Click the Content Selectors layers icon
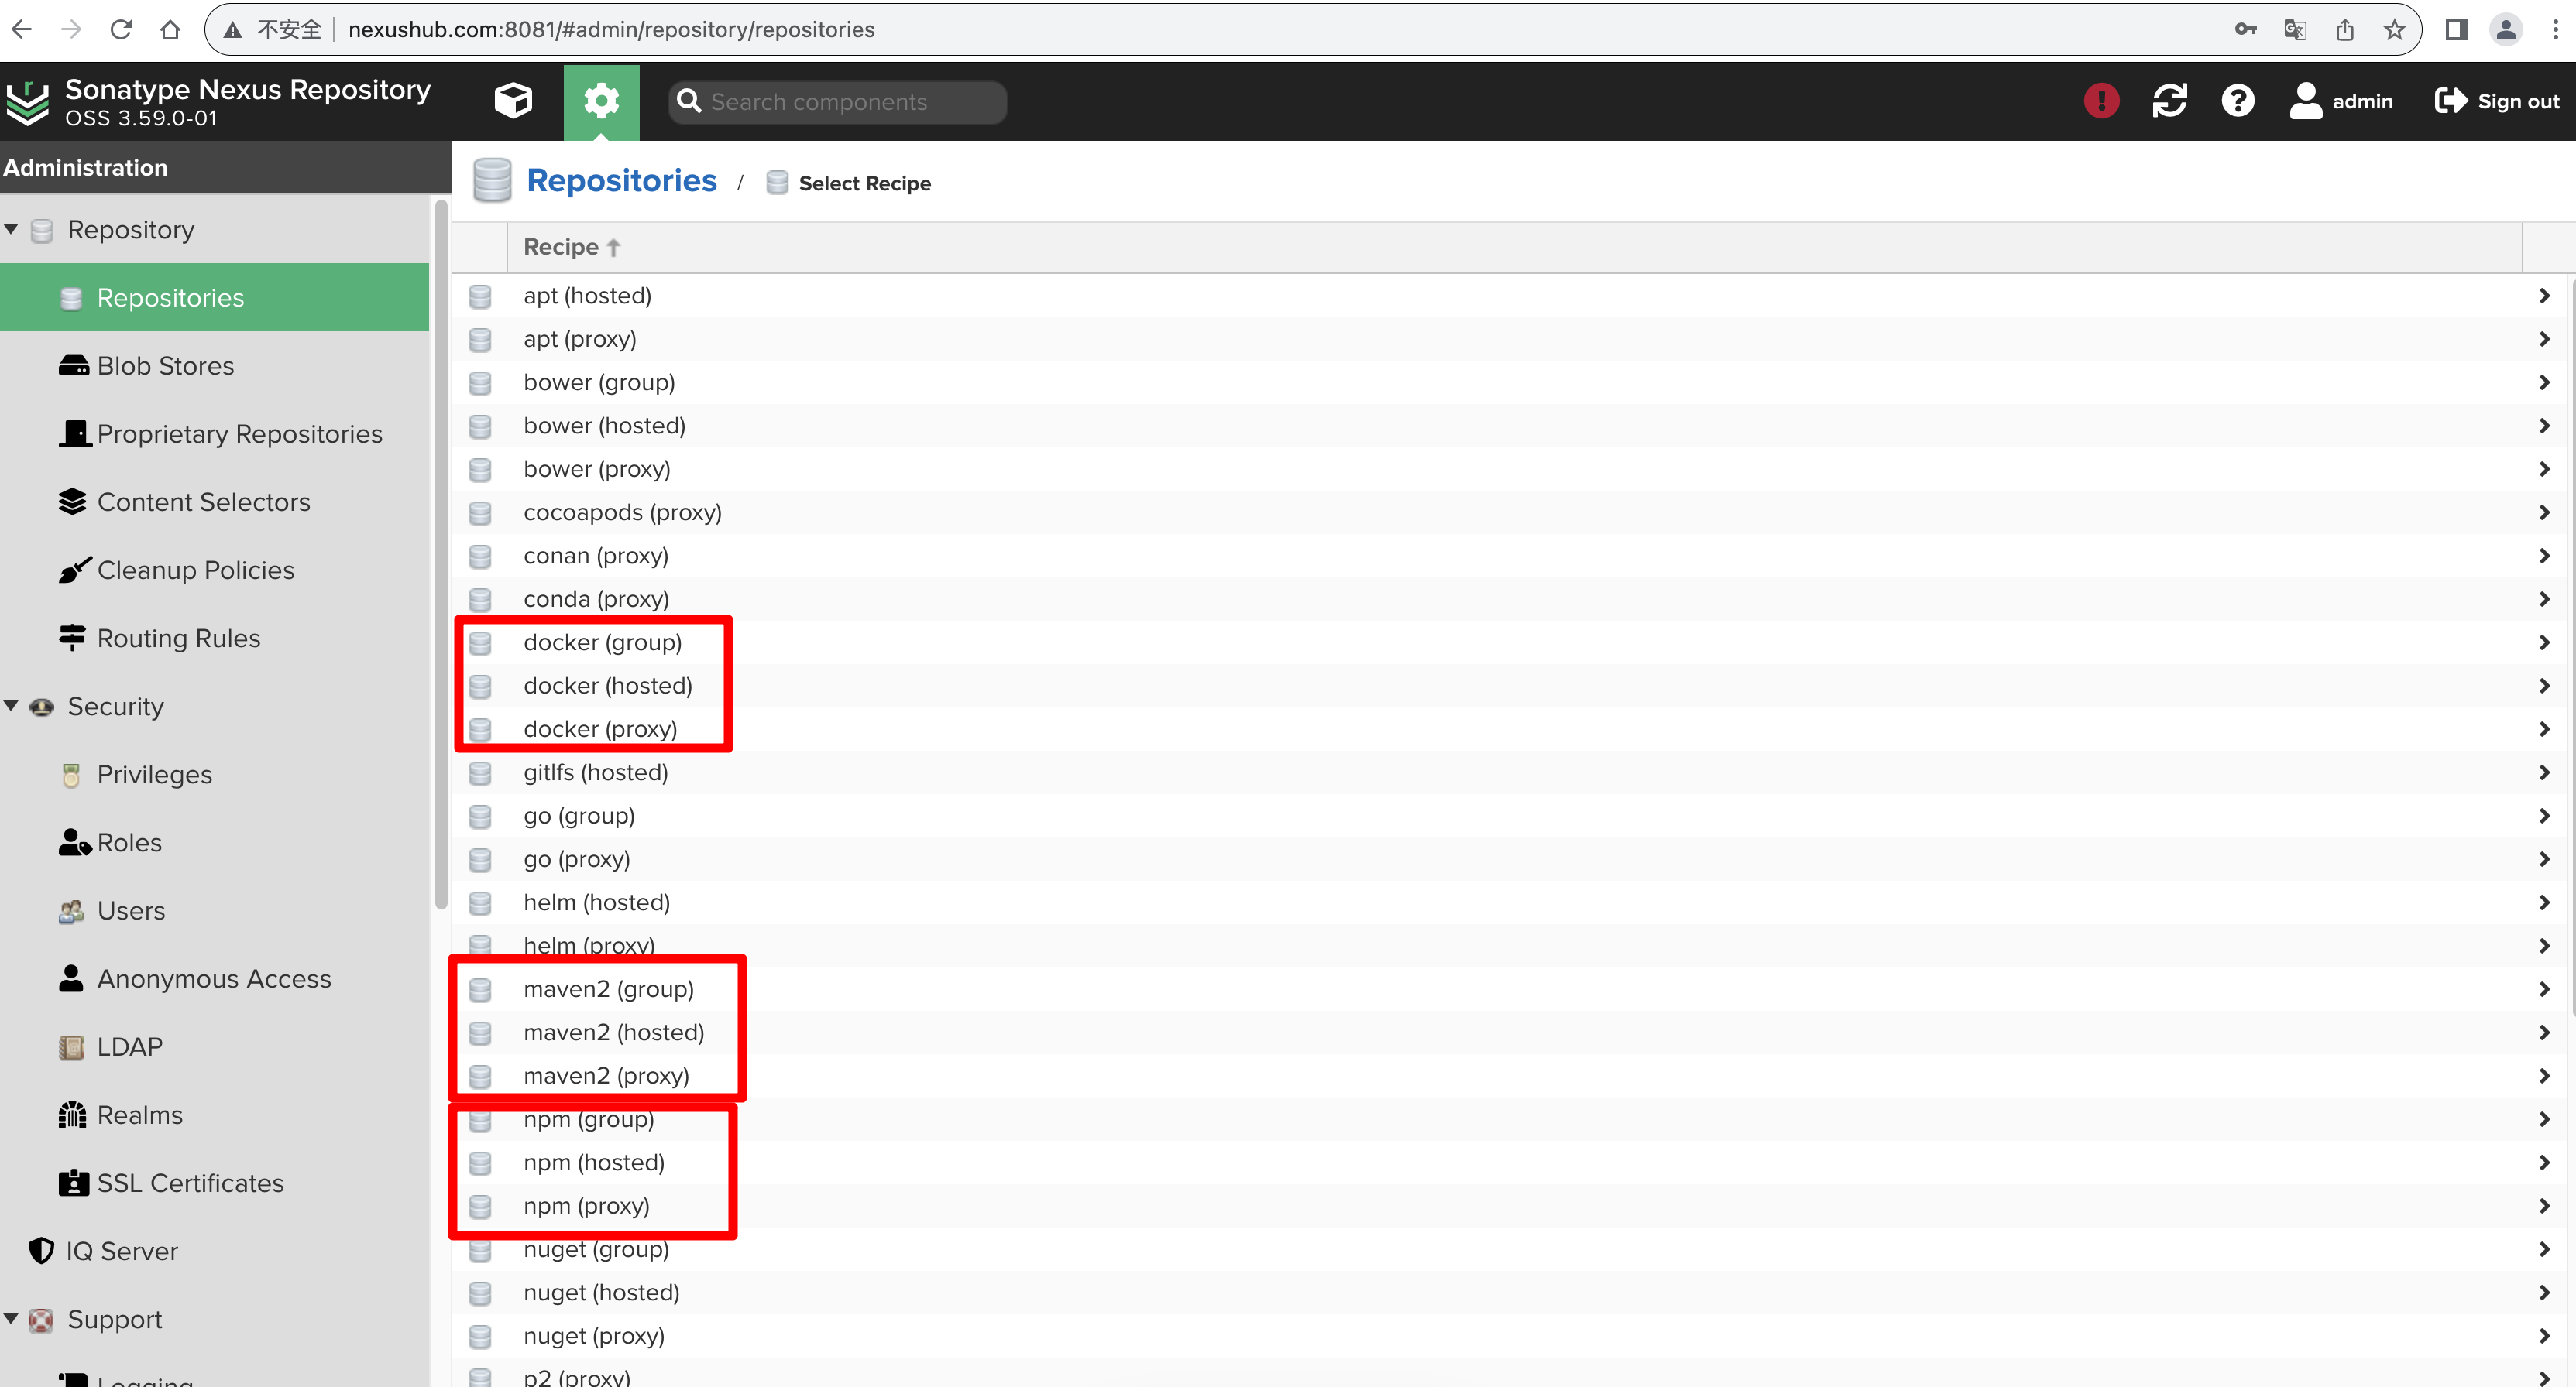The image size is (2576, 1387). pos(72,502)
